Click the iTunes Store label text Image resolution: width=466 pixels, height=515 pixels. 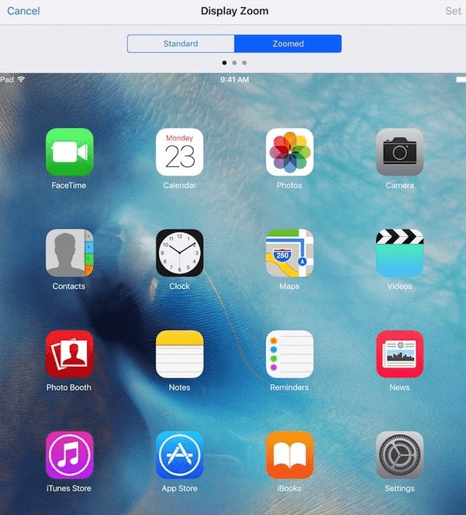[69, 489]
